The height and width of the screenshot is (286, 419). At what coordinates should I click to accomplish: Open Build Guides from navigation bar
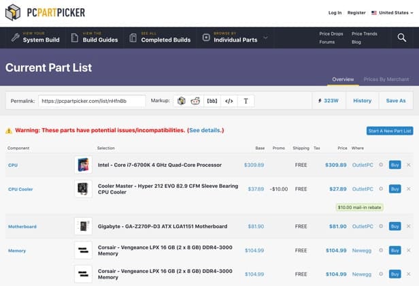[95, 37]
